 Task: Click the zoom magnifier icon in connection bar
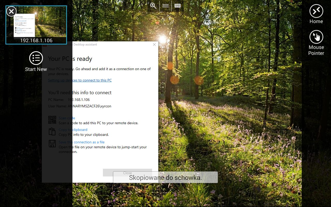pyautogui.click(x=153, y=6)
